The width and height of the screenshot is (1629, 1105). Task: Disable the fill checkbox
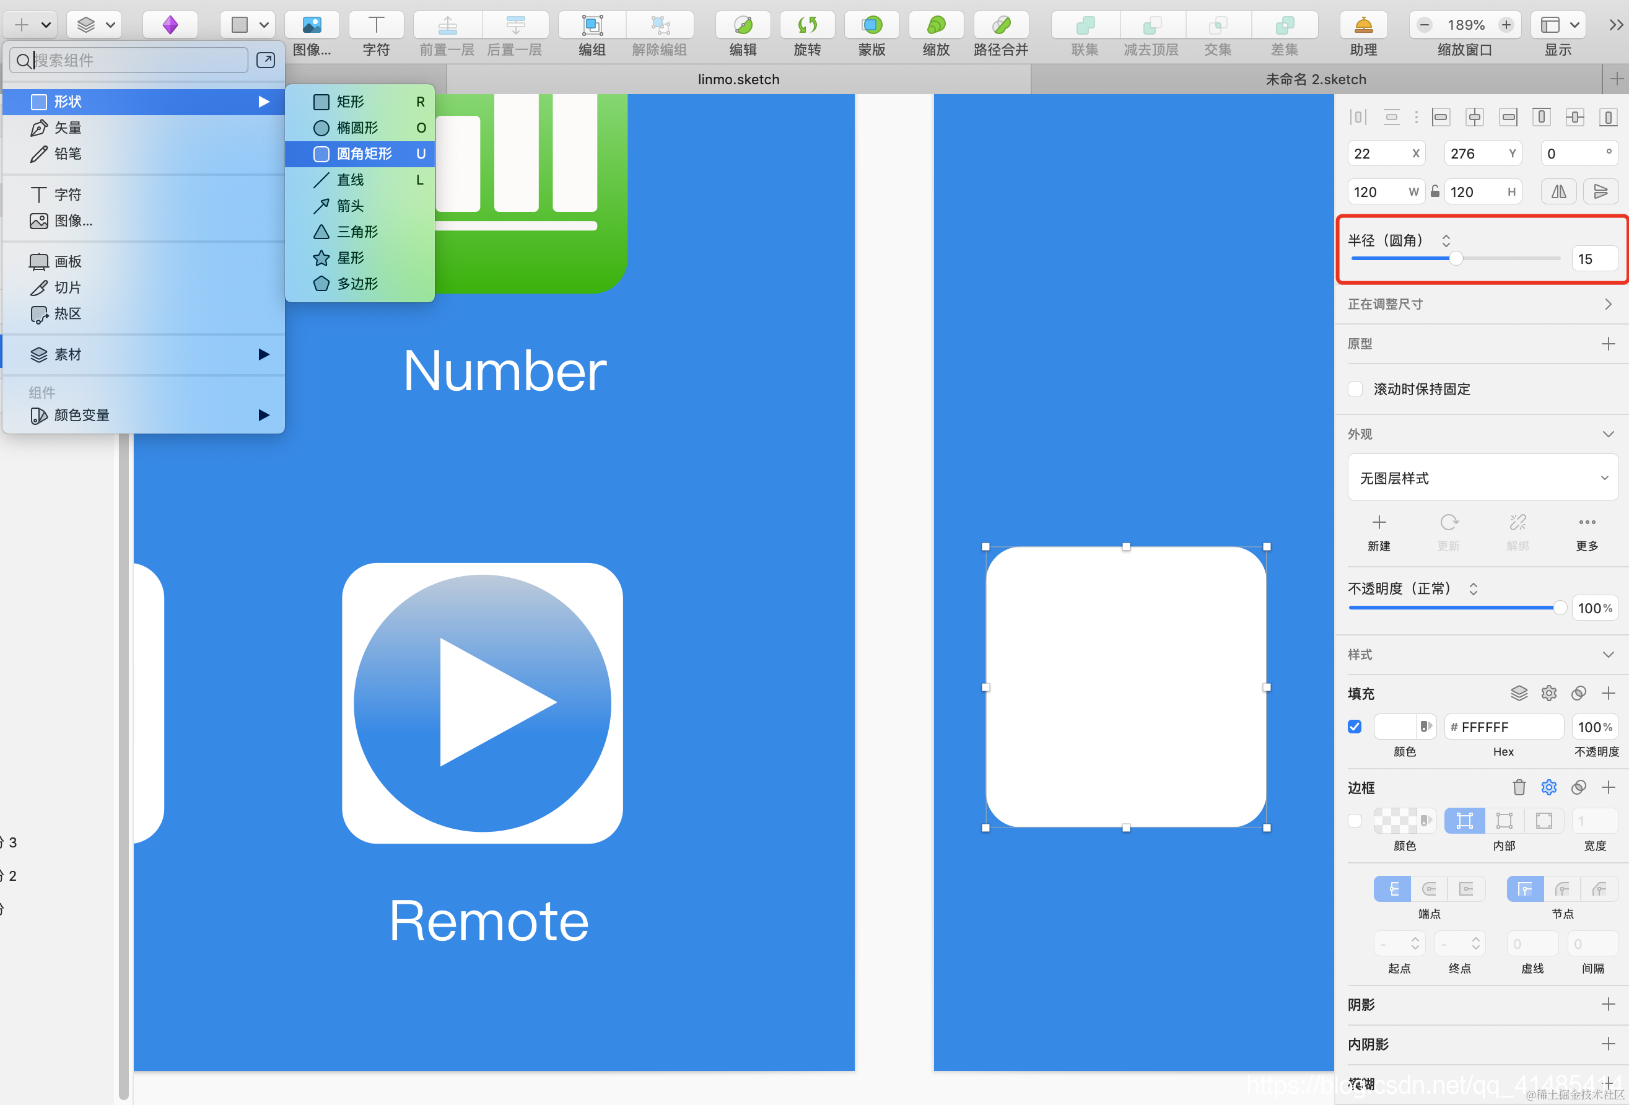click(x=1354, y=727)
